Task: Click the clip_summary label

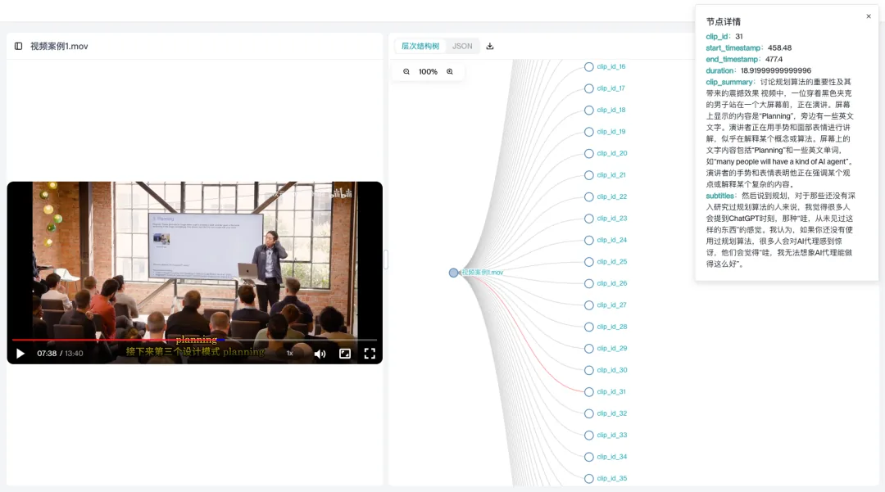Action: [729, 82]
